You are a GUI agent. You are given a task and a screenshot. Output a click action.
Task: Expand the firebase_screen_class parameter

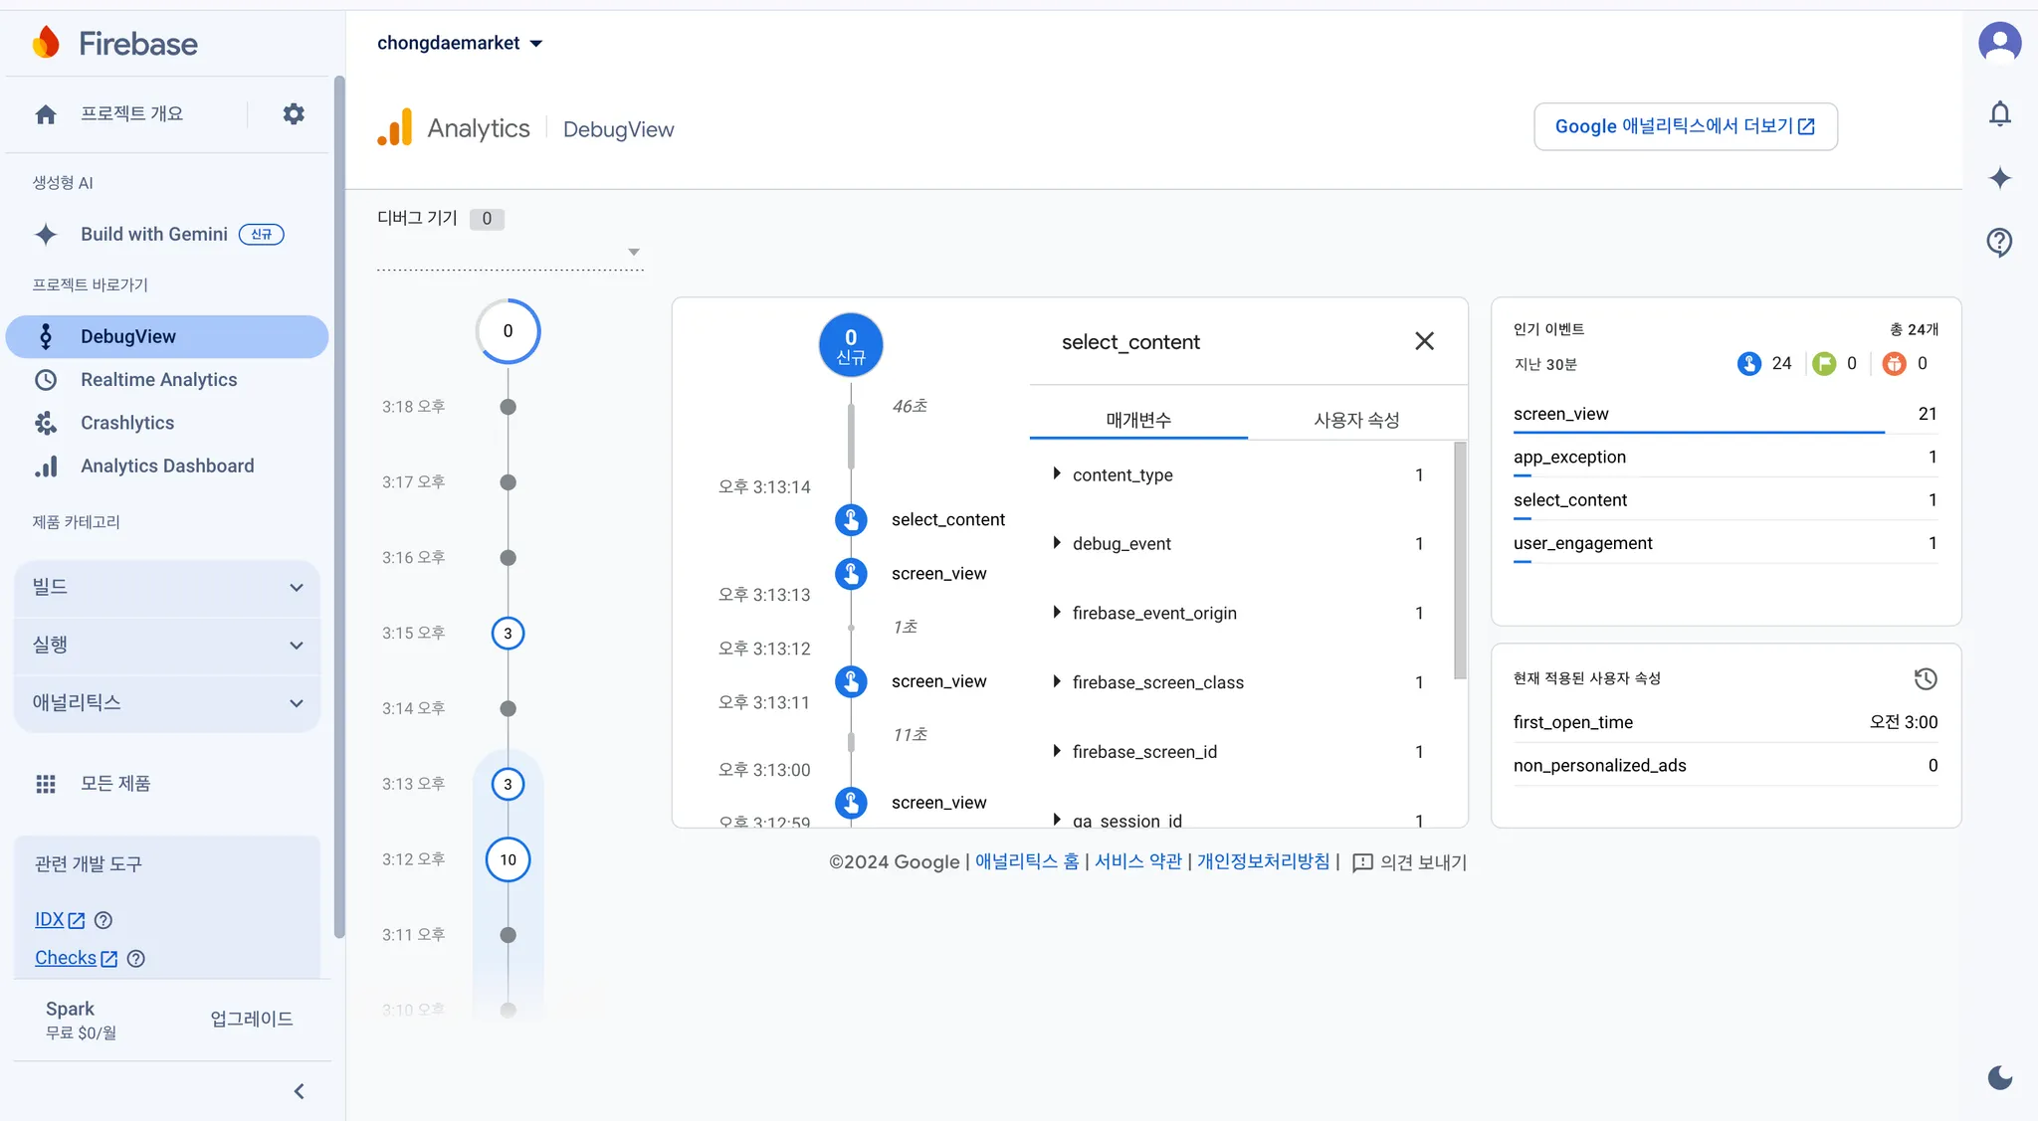click(x=1057, y=682)
